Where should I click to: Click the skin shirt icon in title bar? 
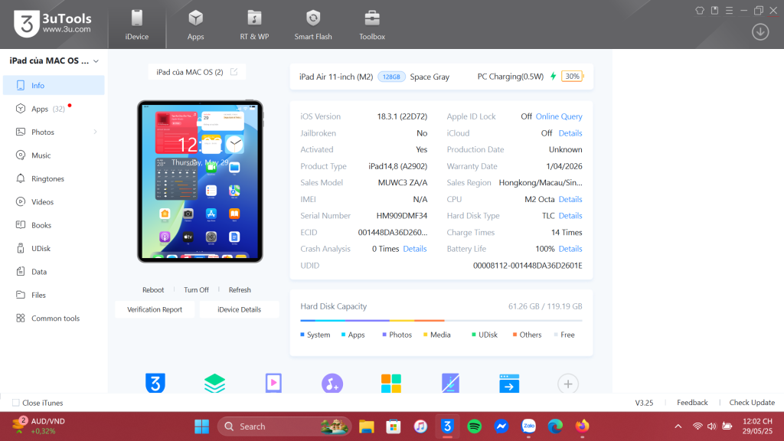click(x=700, y=11)
